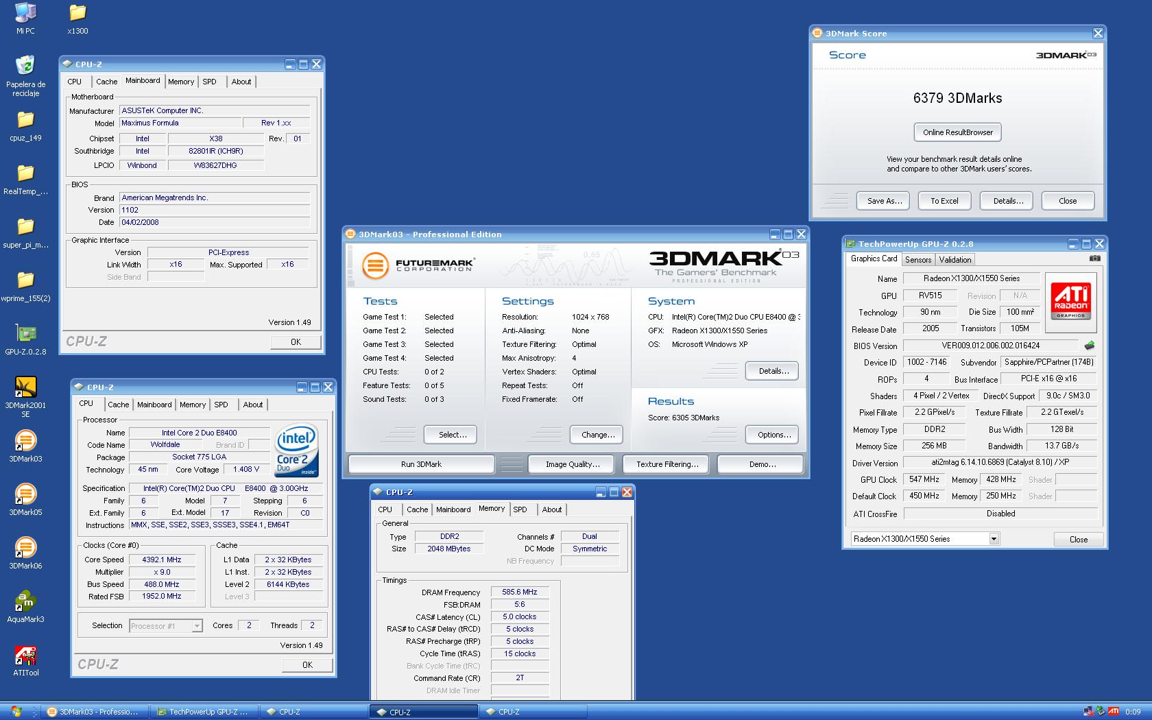
Task: Click OK in CPU-Z Mainboard window
Action: [x=296, y=342]
